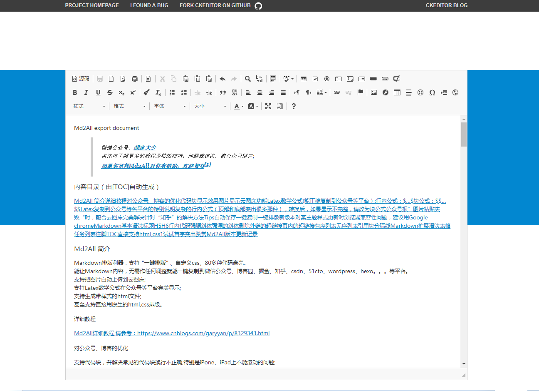Open the Templates icon
Image resolution: width=539 pixels, height=391 pixels.
click(148, 79)
